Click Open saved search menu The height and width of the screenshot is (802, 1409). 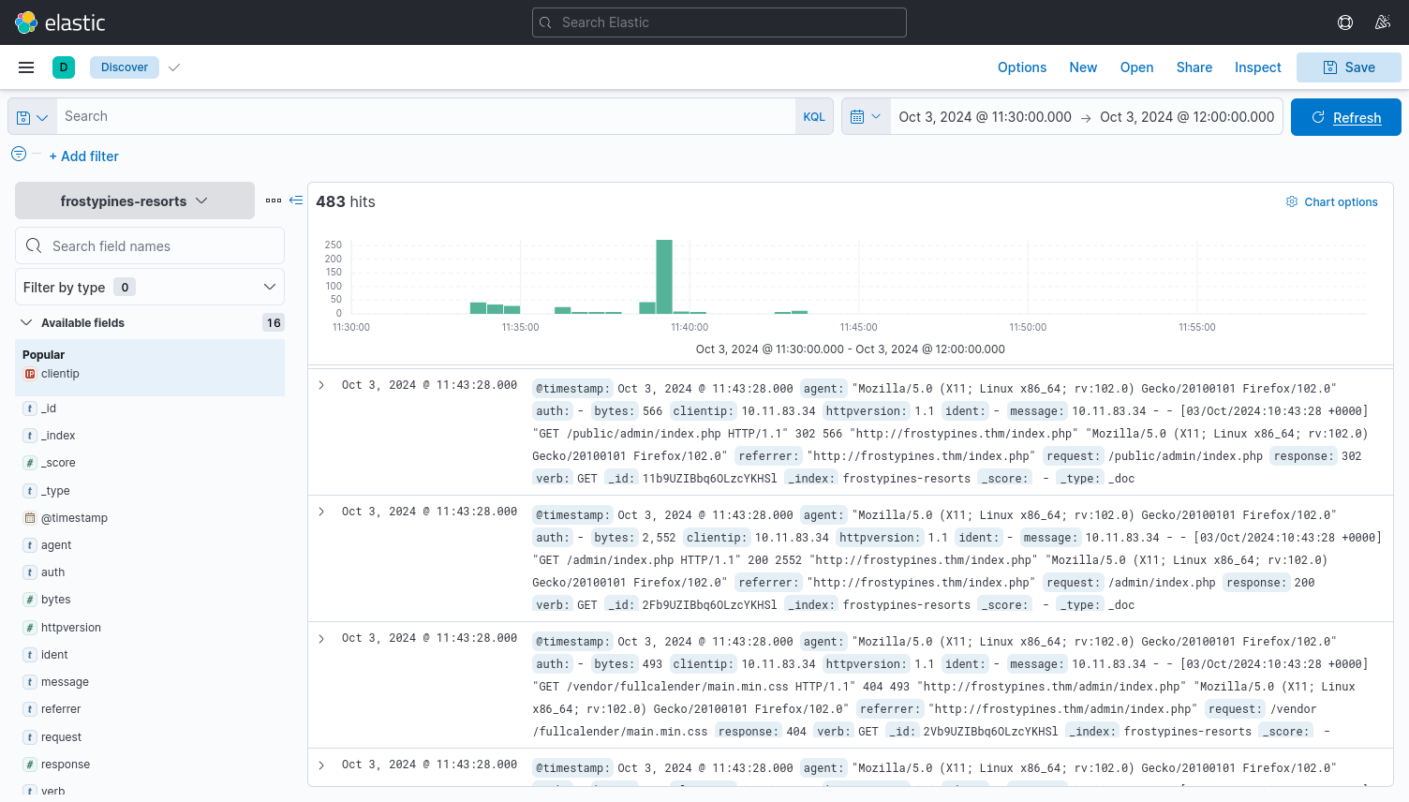1136,67
